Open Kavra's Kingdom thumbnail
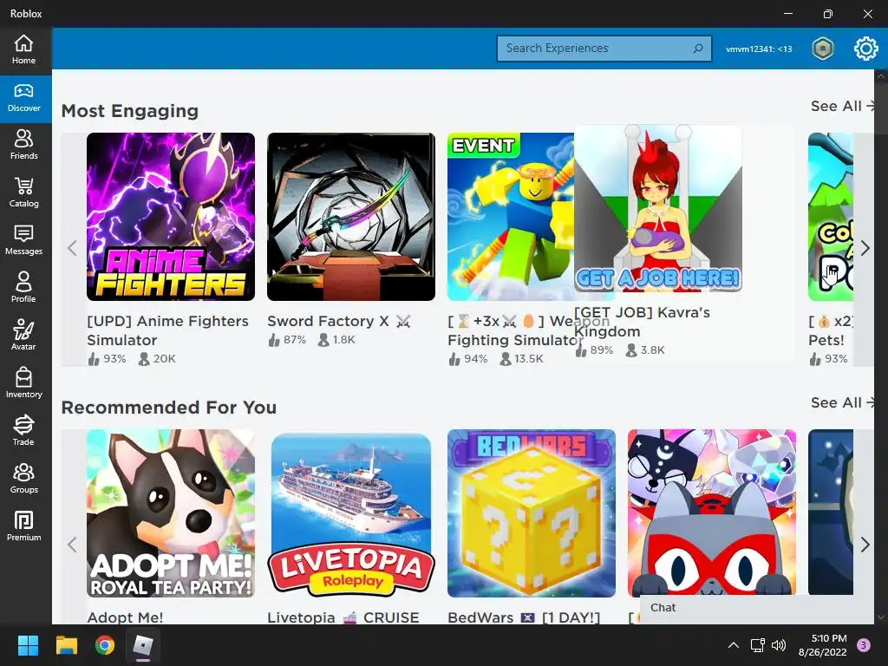The width and height of the screenshot is (888, 666). 658,208
